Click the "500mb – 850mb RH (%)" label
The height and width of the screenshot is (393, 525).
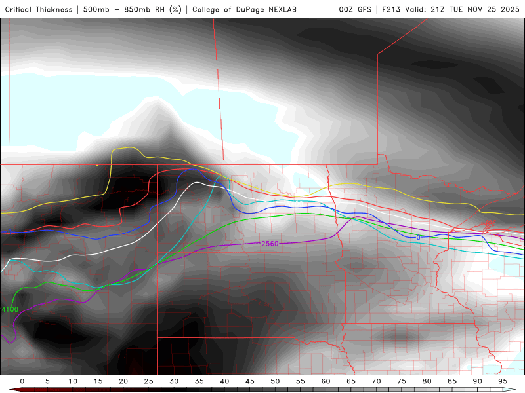tap(133, 9)
